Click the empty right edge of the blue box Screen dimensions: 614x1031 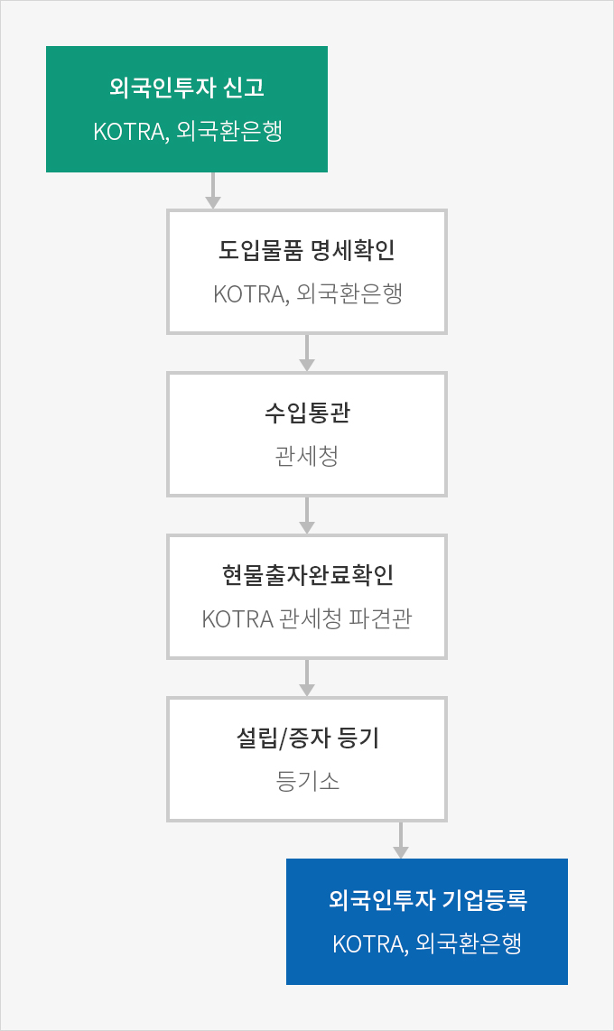coord(551,922)
